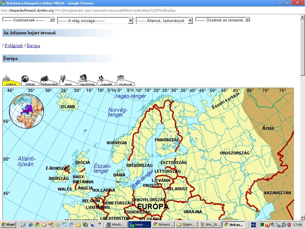Screen dimensions: 305x229
Task: Open the 'Óceánok és tengerek' dropdown
Action: pos(222,20)
